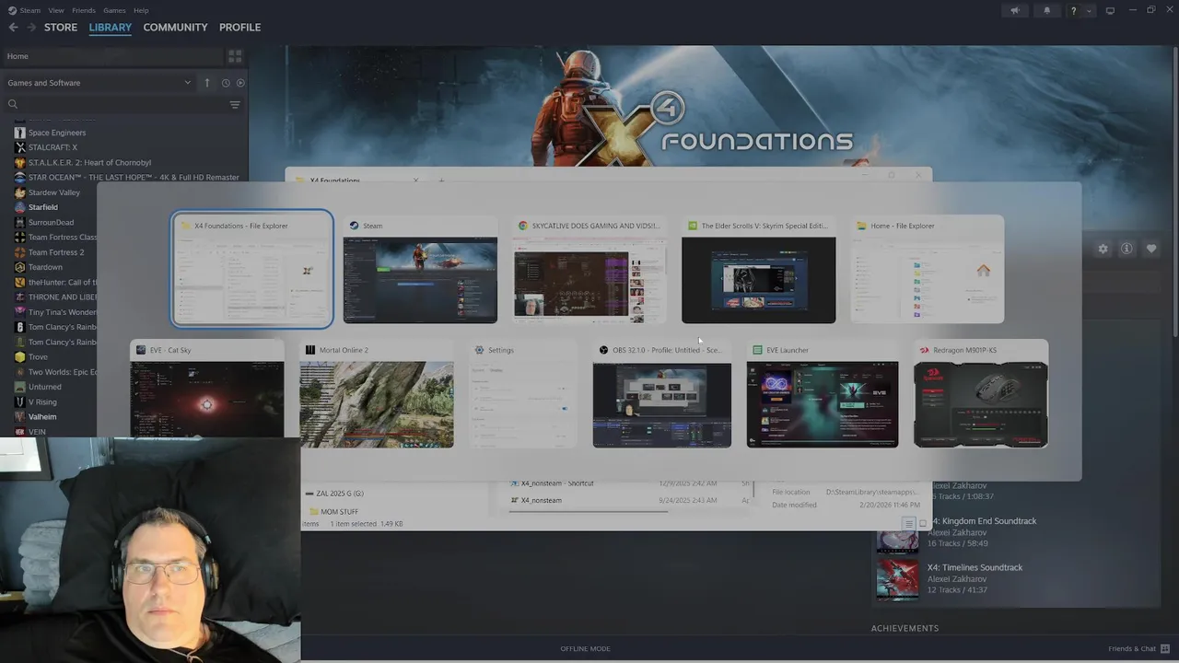Select Valheim in library list
This screenshot has height=663, width=1179.
pos(42,416)
